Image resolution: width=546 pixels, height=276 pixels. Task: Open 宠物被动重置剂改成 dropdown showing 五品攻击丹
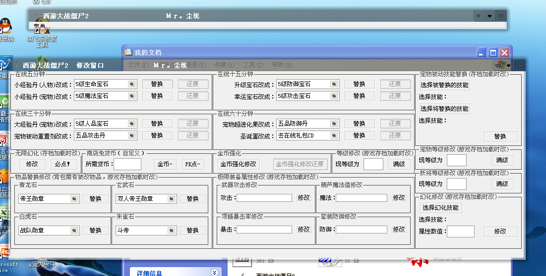click(x=131, y=136)
